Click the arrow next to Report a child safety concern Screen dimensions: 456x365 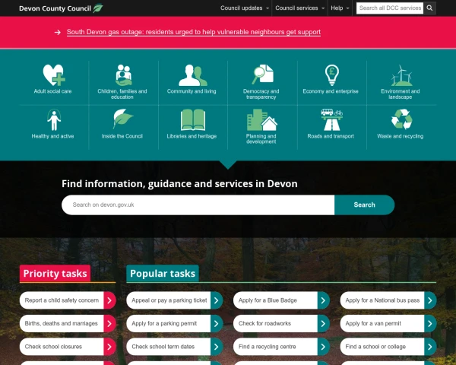click(x=109, y=300)
